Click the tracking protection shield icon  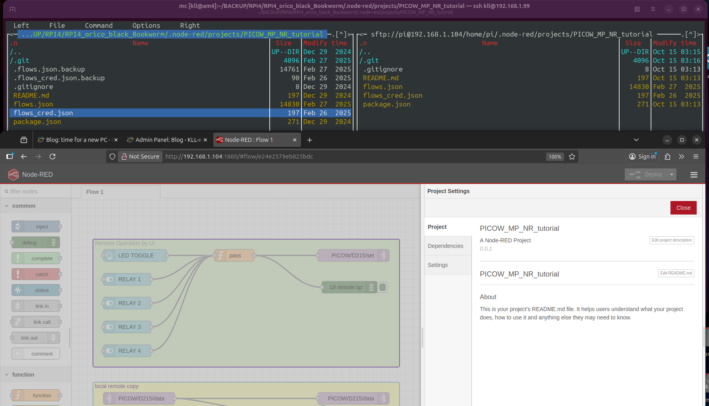point(112,157)
